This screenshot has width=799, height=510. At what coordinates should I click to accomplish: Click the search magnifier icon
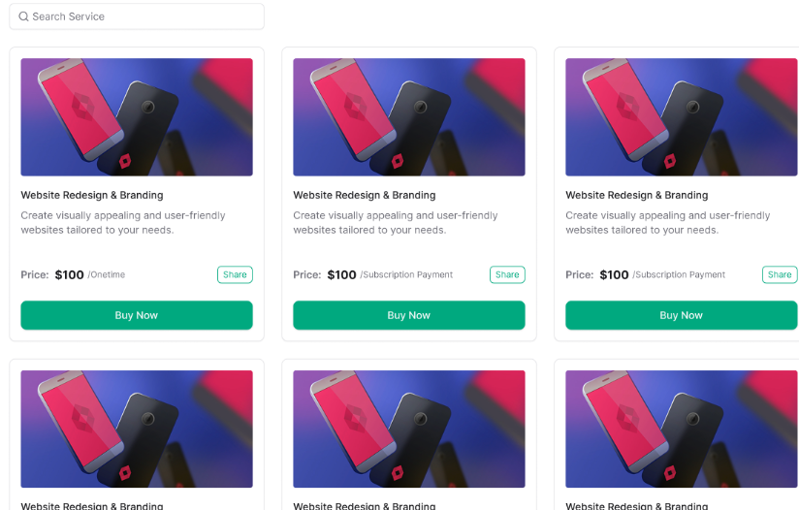23,16
